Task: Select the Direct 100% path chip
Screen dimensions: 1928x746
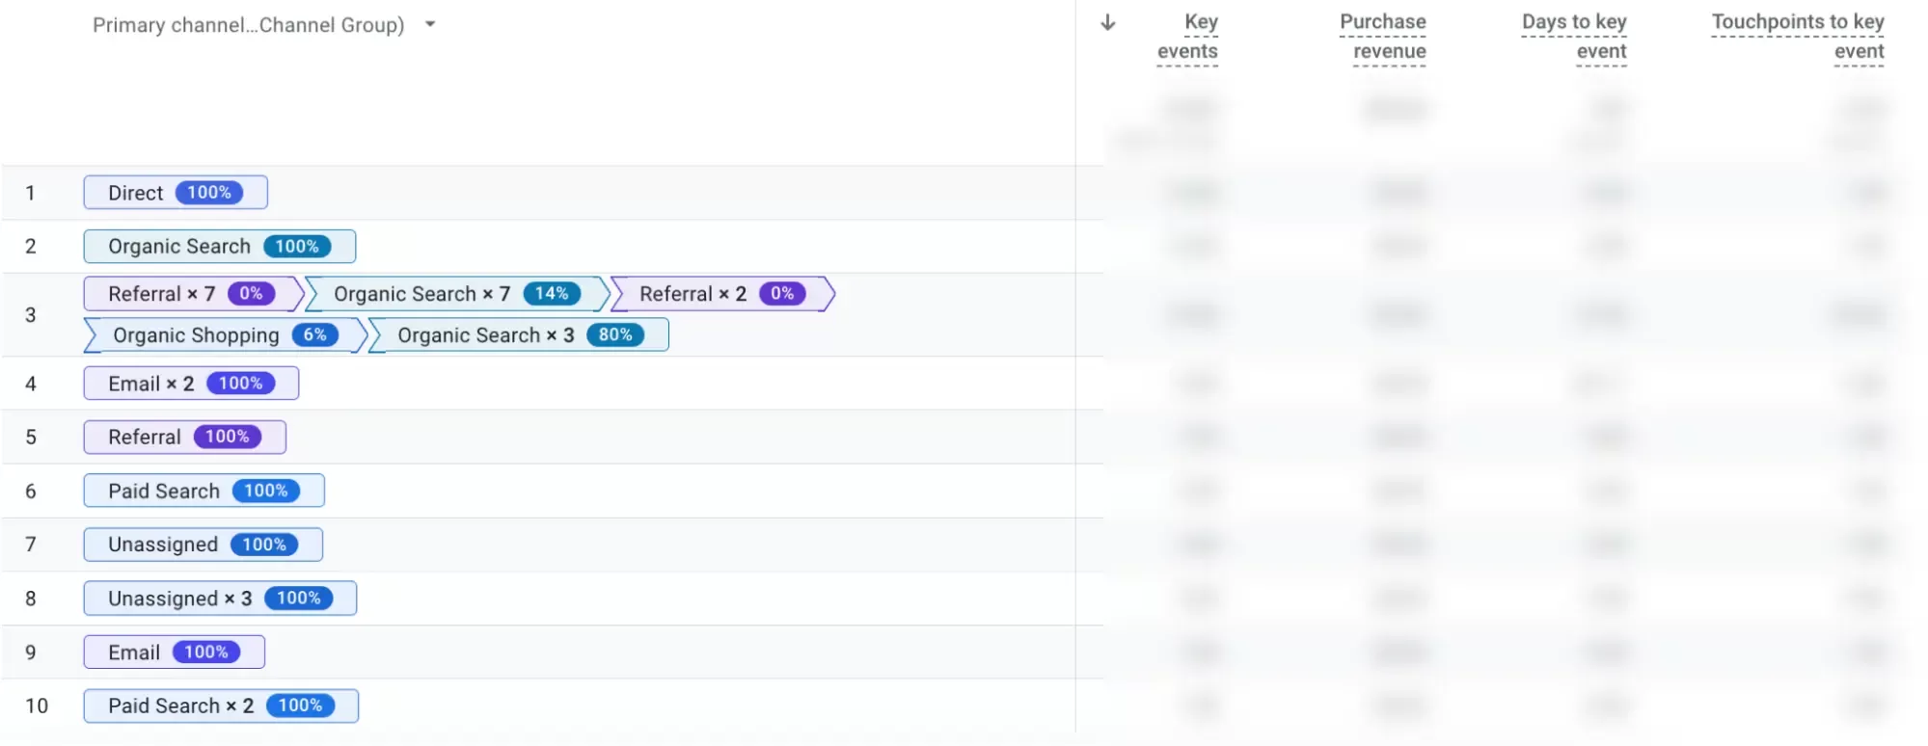Action: [176, 193]
